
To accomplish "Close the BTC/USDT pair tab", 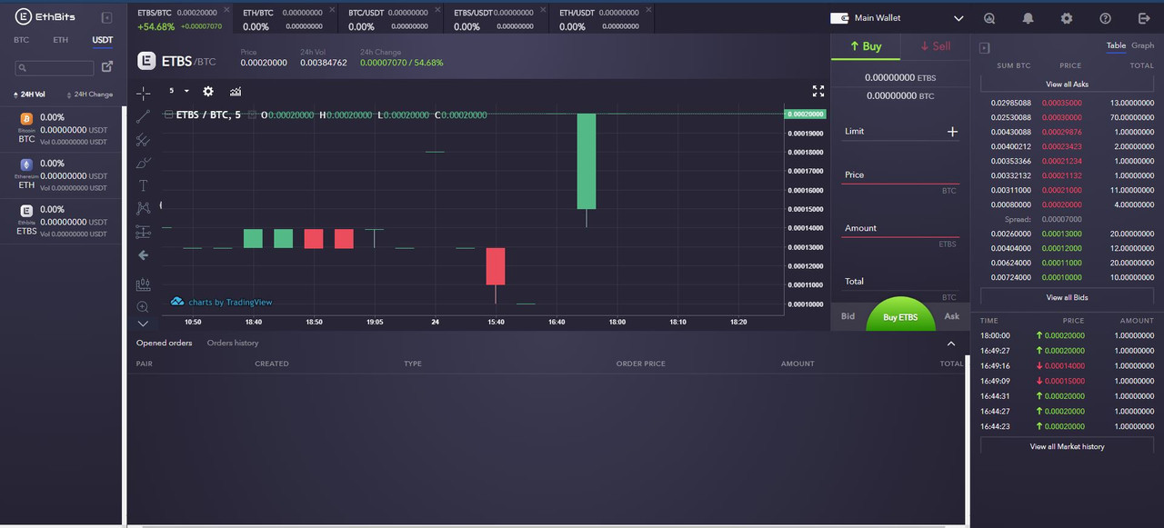I will (437, 10).
